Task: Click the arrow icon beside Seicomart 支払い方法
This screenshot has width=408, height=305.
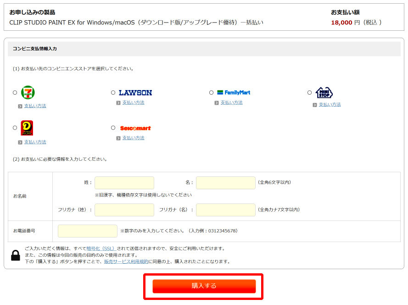Action: tap(118, 138)
